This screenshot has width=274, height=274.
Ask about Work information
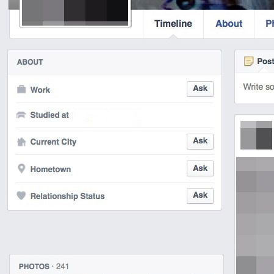click(x=200, y=89)
